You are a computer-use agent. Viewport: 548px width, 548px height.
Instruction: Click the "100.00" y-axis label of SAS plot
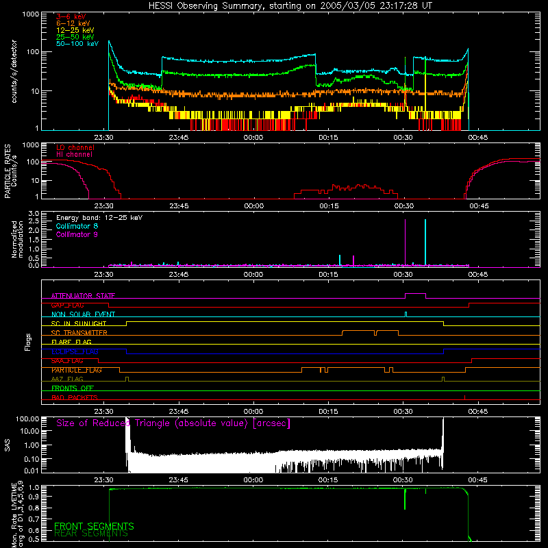coord(27,419)
